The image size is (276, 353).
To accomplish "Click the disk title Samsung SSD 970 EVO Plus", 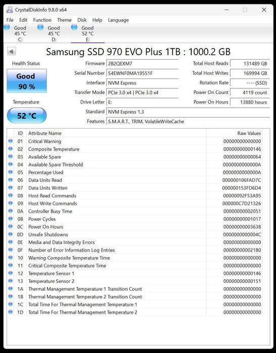I will coord(138,52).
